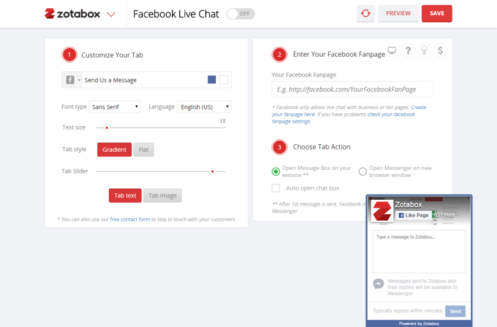
Task: Click the Tab Slider handle
Action: tap(212, 172)
